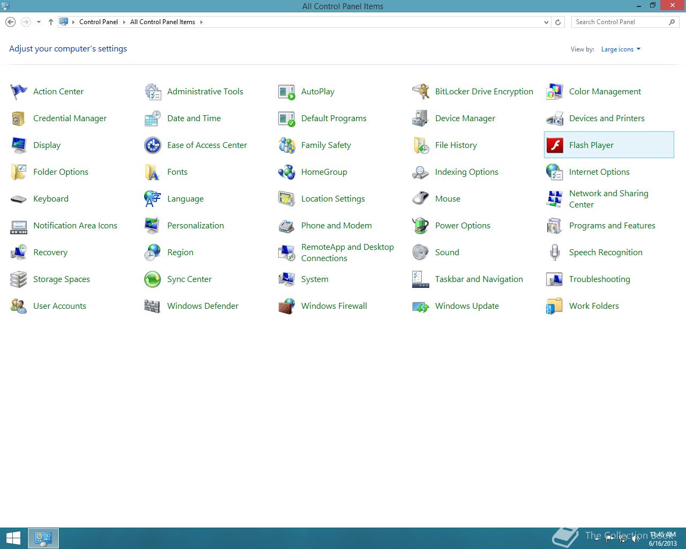
Task: Open the Sync Center green icon
Action: 153,279
